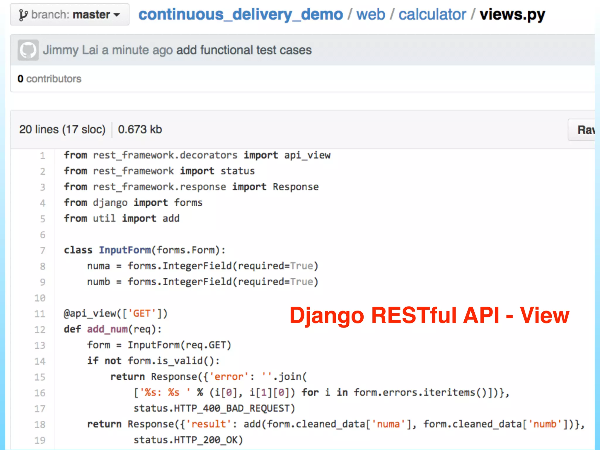Select line number 2

[43, 171]
